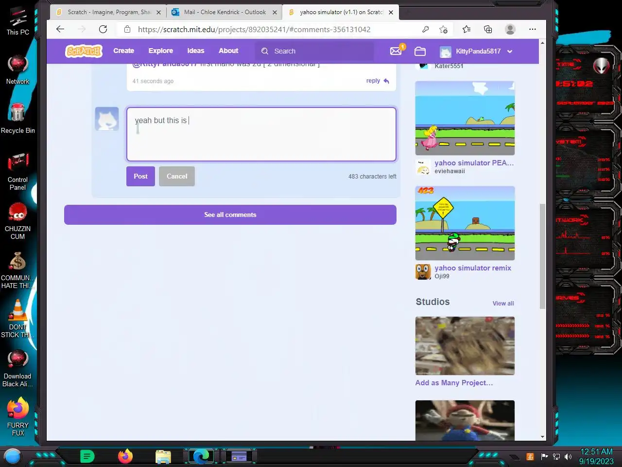The image size is (622, 467).
Task: Open the yahoo simulator PEA... remix thumbnail
Action: point(465,118)
